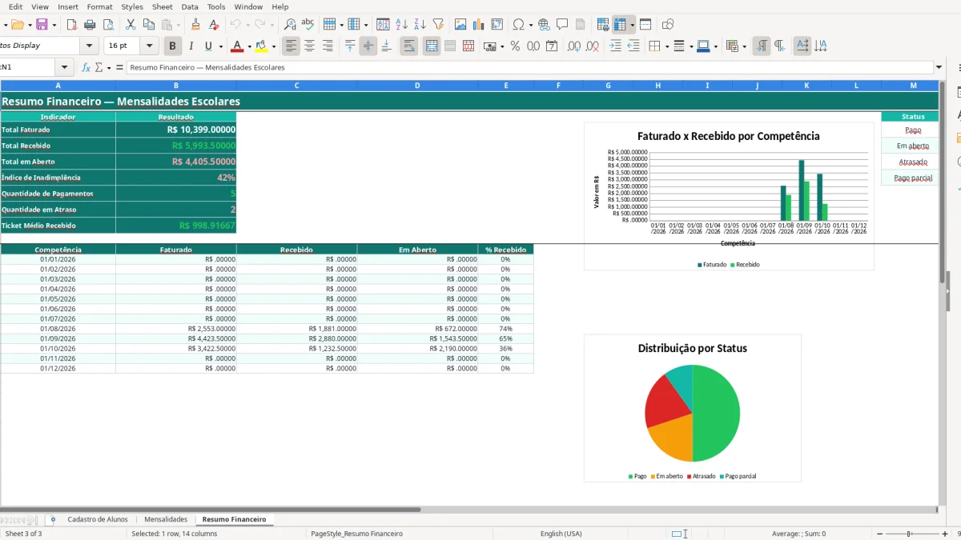Open the background color dropdown arrow
This screenshot has height=540, width=961.
coord(273,46)
